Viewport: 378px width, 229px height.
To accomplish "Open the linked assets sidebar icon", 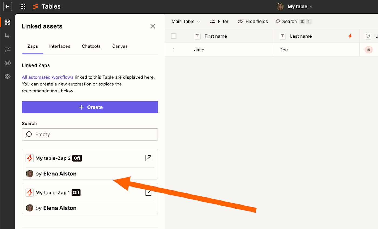I will 8,22.
